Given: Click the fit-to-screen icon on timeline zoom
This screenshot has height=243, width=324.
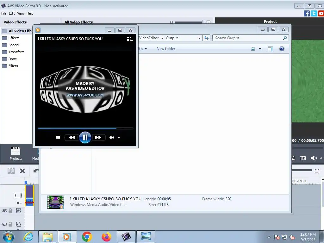Looking at the screenshot, I should coord(317,171).
